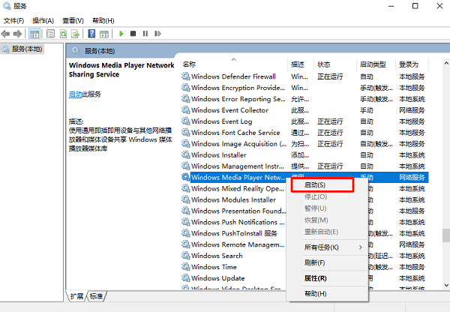Click the blue Help question mark icon
The image size is (450, 312).
pos(91,34)
